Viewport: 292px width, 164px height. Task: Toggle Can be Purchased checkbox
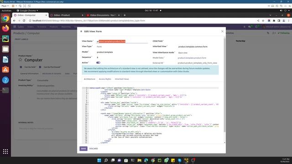coord(40,67)
